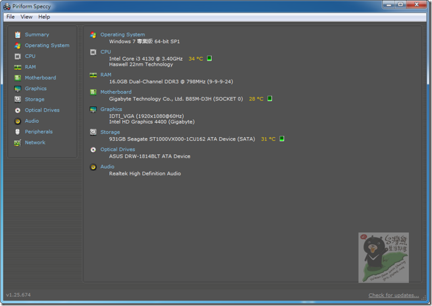
Task: Click the chip icon beside CPU heading
Action: (93, 52)
